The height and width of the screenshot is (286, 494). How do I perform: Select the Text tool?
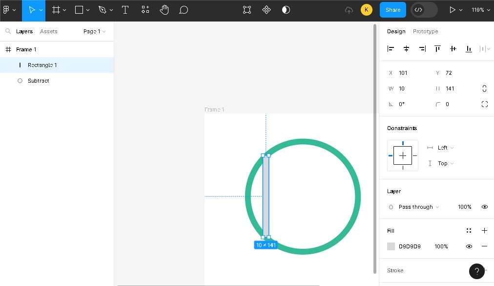[125, 10]
